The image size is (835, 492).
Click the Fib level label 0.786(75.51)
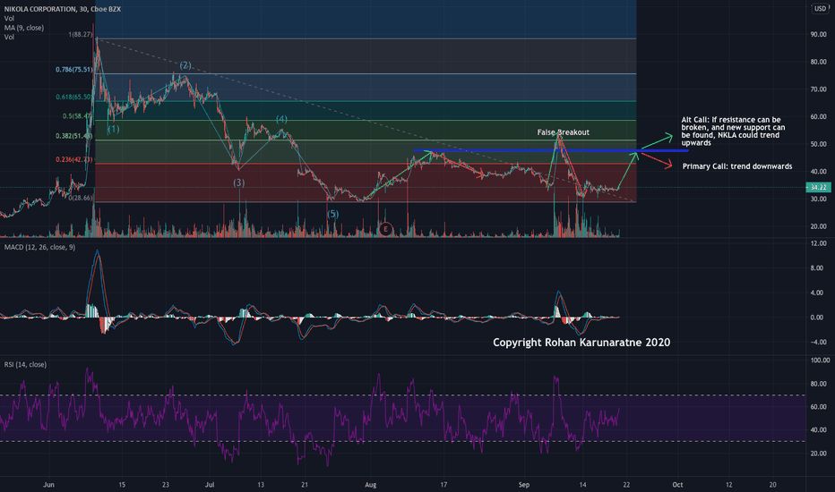tap(74, 70)
